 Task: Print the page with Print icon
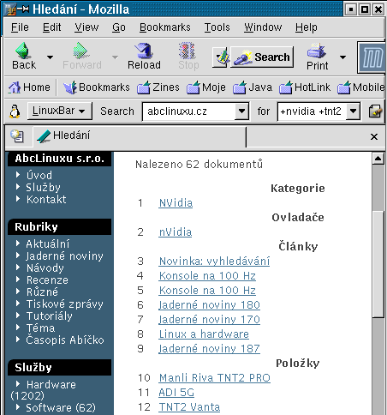pos(317,57)
